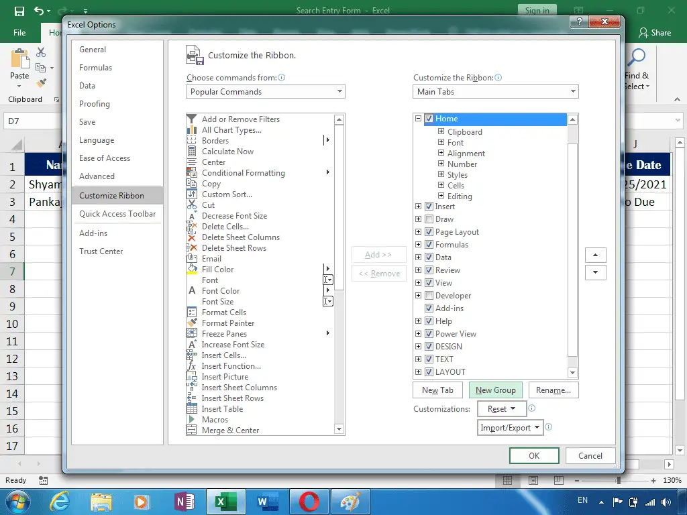Click the Merge & Center icon
Image resolution: width=687 pixels, height=515 pixels.
(191, 430)
